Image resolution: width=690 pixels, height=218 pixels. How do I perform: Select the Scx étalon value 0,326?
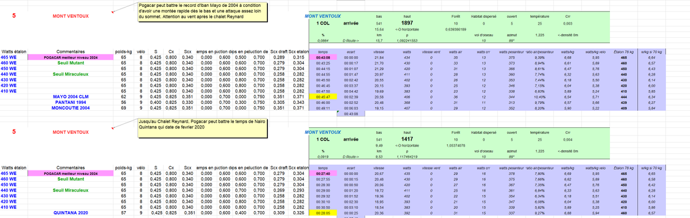(x=298, y=213)
